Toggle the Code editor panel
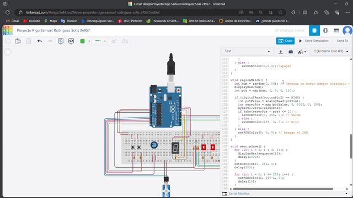The width and height of the screenshot is (353, 198). point(285,41)
